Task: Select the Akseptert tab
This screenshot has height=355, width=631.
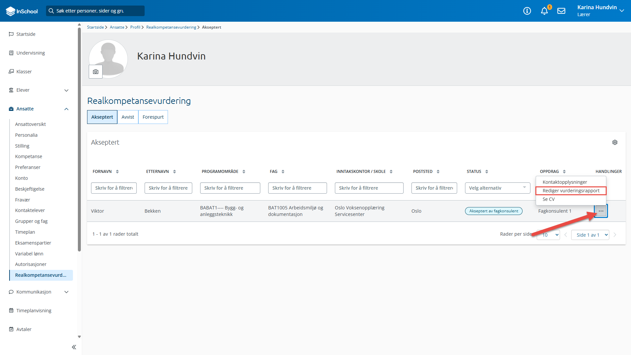Action: (102, 117)
